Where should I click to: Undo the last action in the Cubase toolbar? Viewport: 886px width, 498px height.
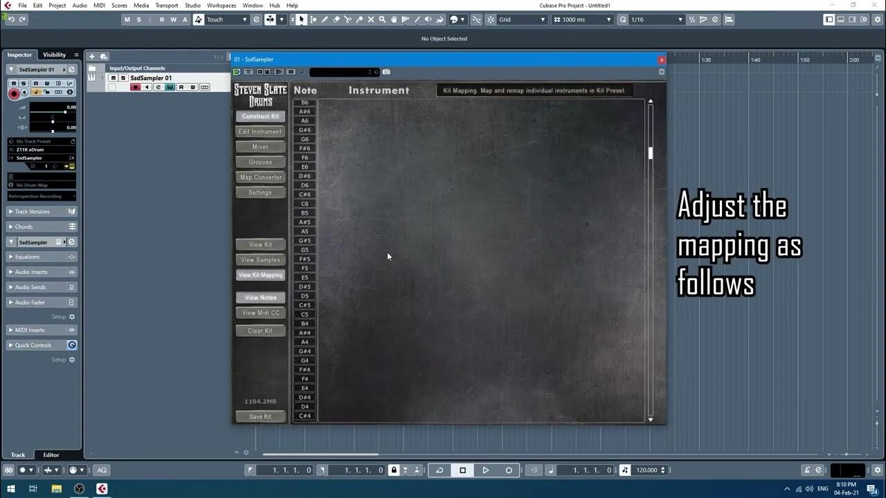(x=11, y=19)
